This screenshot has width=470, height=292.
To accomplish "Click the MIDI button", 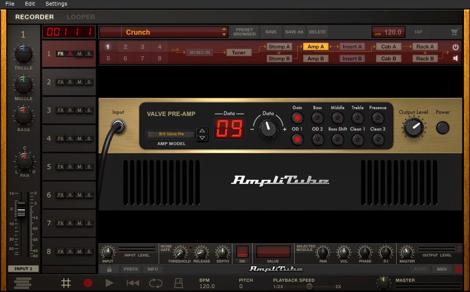I will coord(442,269).
